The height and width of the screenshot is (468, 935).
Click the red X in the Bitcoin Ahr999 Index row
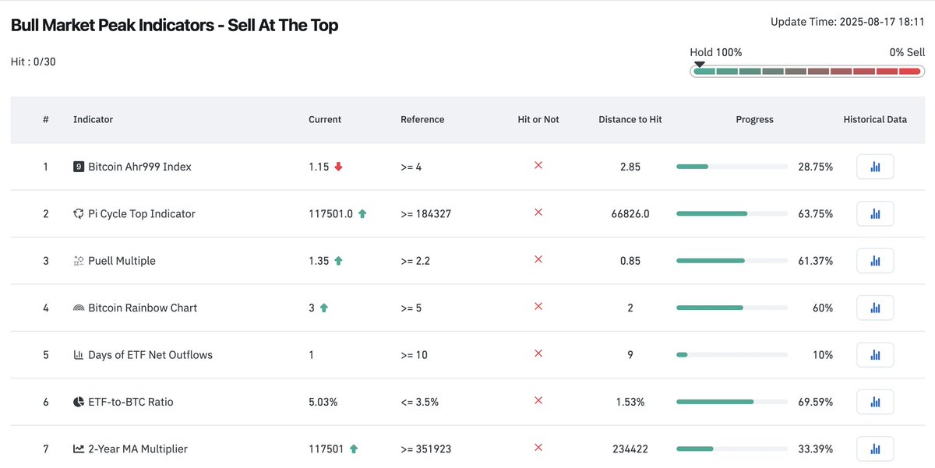538,166
